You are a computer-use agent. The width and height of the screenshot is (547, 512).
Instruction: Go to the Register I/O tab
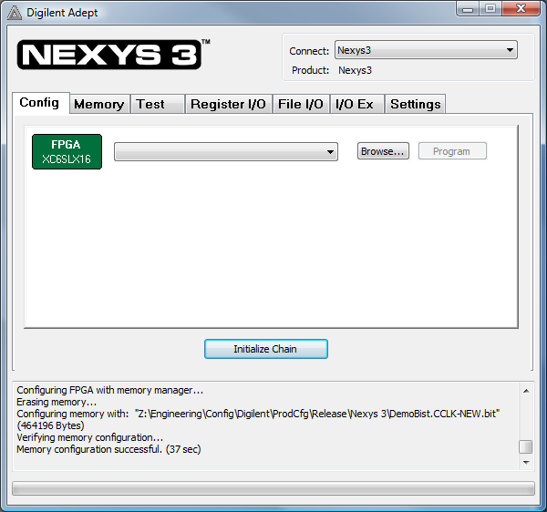[229, 104]
